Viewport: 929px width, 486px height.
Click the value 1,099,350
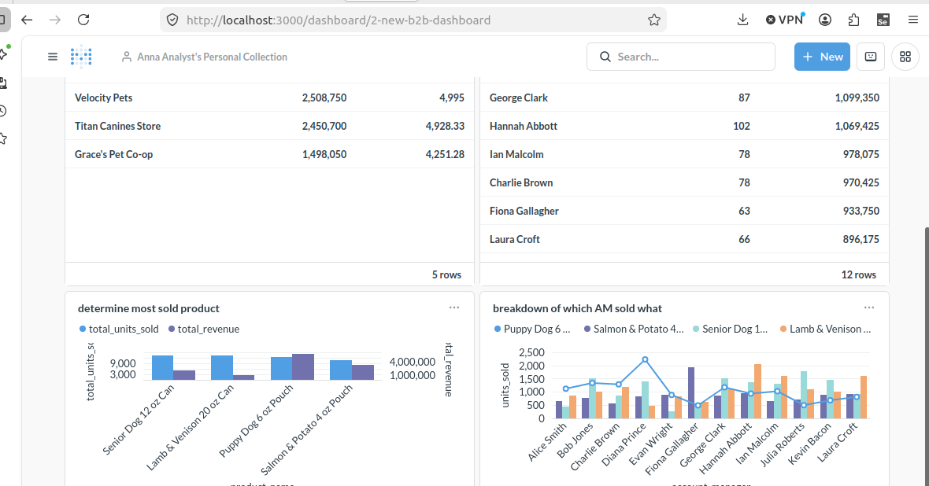857,98
